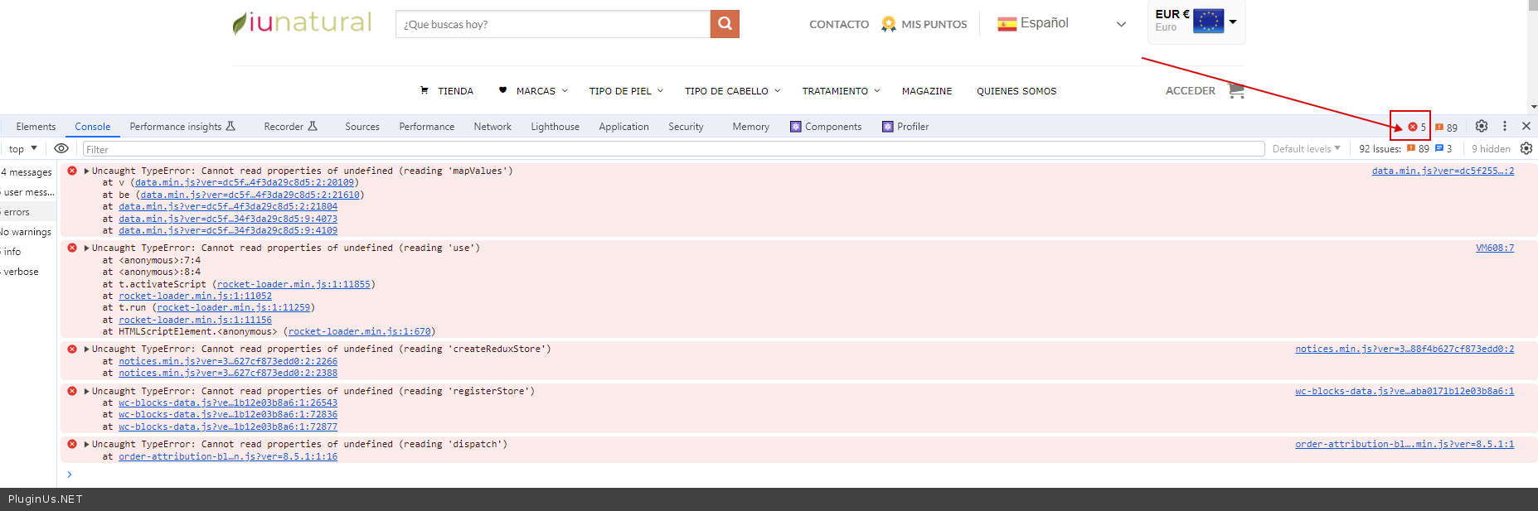Open the QUIENES SOMOS page
The image size is (1538, 511).
1016,91
